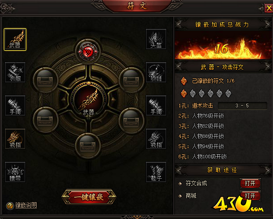Click the 一键镶嵌 one-key inlay button
The width and height of the screenshot is (273, 219).
point(89,197)
